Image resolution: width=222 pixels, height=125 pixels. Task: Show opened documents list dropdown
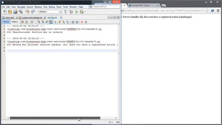[115, 17]
